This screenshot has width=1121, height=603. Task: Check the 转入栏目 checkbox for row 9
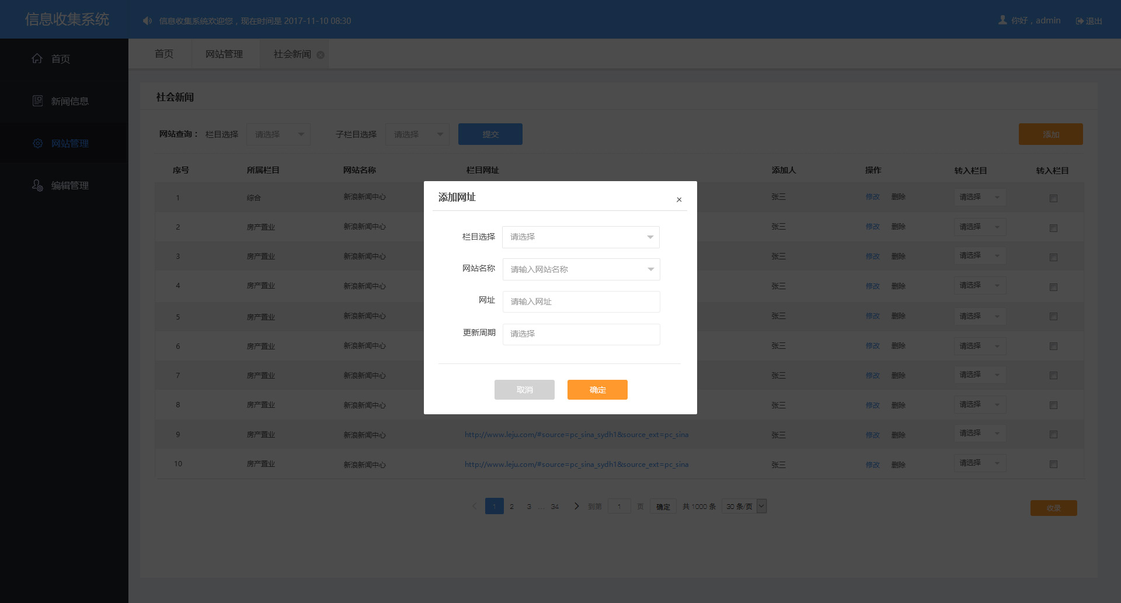tap(1053, 434)
